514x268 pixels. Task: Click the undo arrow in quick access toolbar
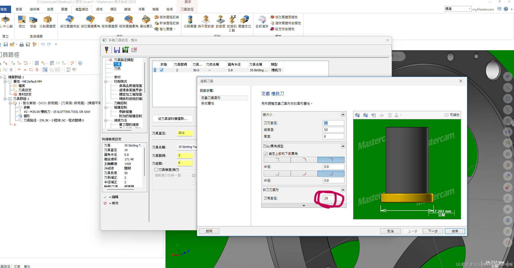pyautogui.click(x=43, y=45)
